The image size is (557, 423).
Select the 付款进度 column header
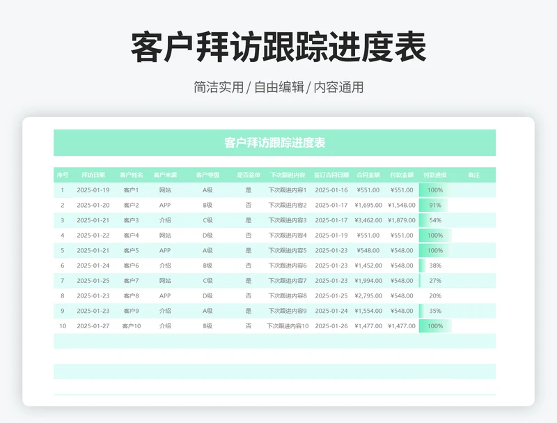coord(435,175)
